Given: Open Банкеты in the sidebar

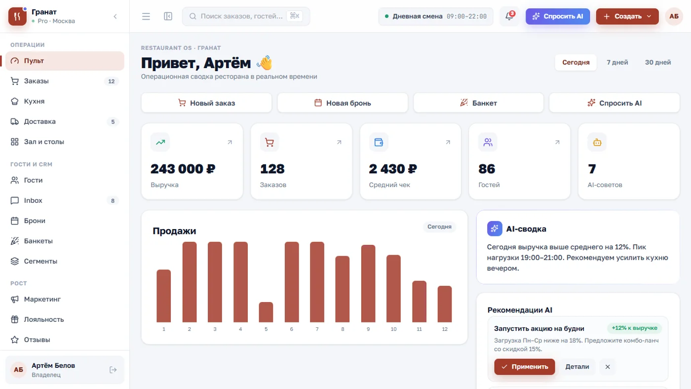Looking at the screenshot, I should [65, 241].
